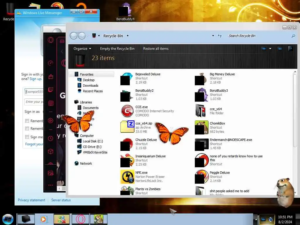This screenshot has height=225, width=300.
Task: Click Server status link in Messenger
Action: click(61, 200)
